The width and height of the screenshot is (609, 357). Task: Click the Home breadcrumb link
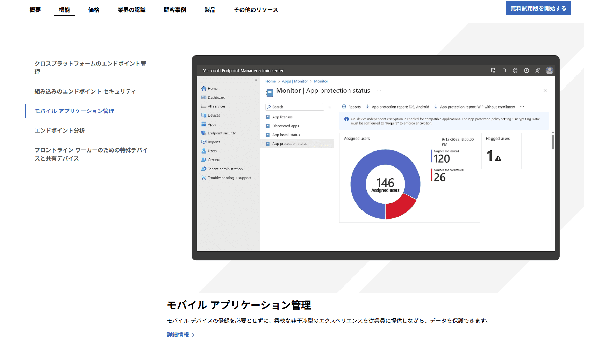[271, 81]
